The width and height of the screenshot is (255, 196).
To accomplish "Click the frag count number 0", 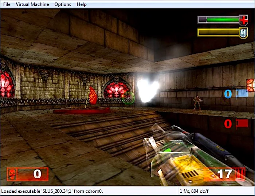I will coord(38,174).
